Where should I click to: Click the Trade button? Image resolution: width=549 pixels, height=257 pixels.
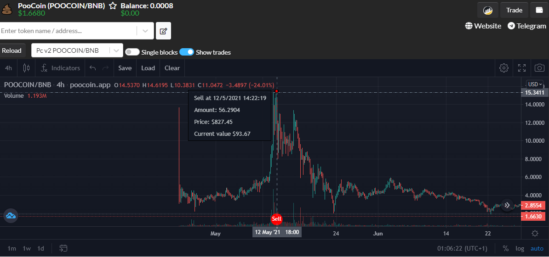click(x=515, y=10)
